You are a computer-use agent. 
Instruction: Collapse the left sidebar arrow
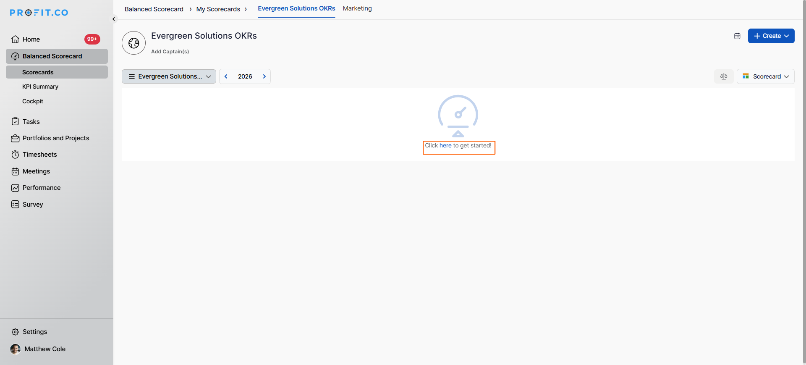[113, 19]
